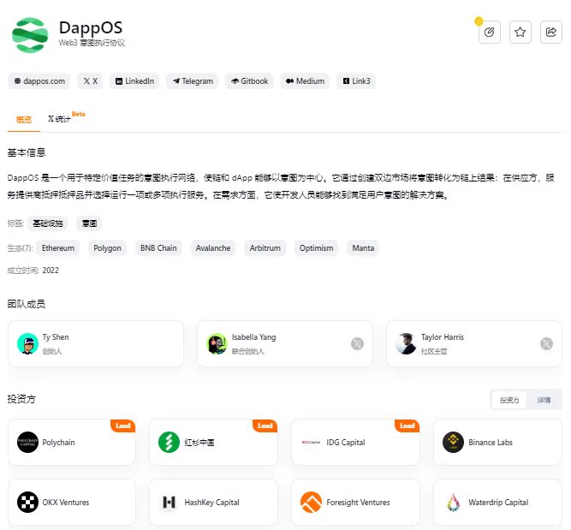571x530 pixels.
Task: Switch to the X 统计 Beta tab
Action: (x=66, y=118)
